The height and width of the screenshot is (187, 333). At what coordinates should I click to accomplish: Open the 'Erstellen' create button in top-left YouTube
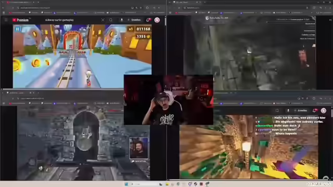pos(134,20)
